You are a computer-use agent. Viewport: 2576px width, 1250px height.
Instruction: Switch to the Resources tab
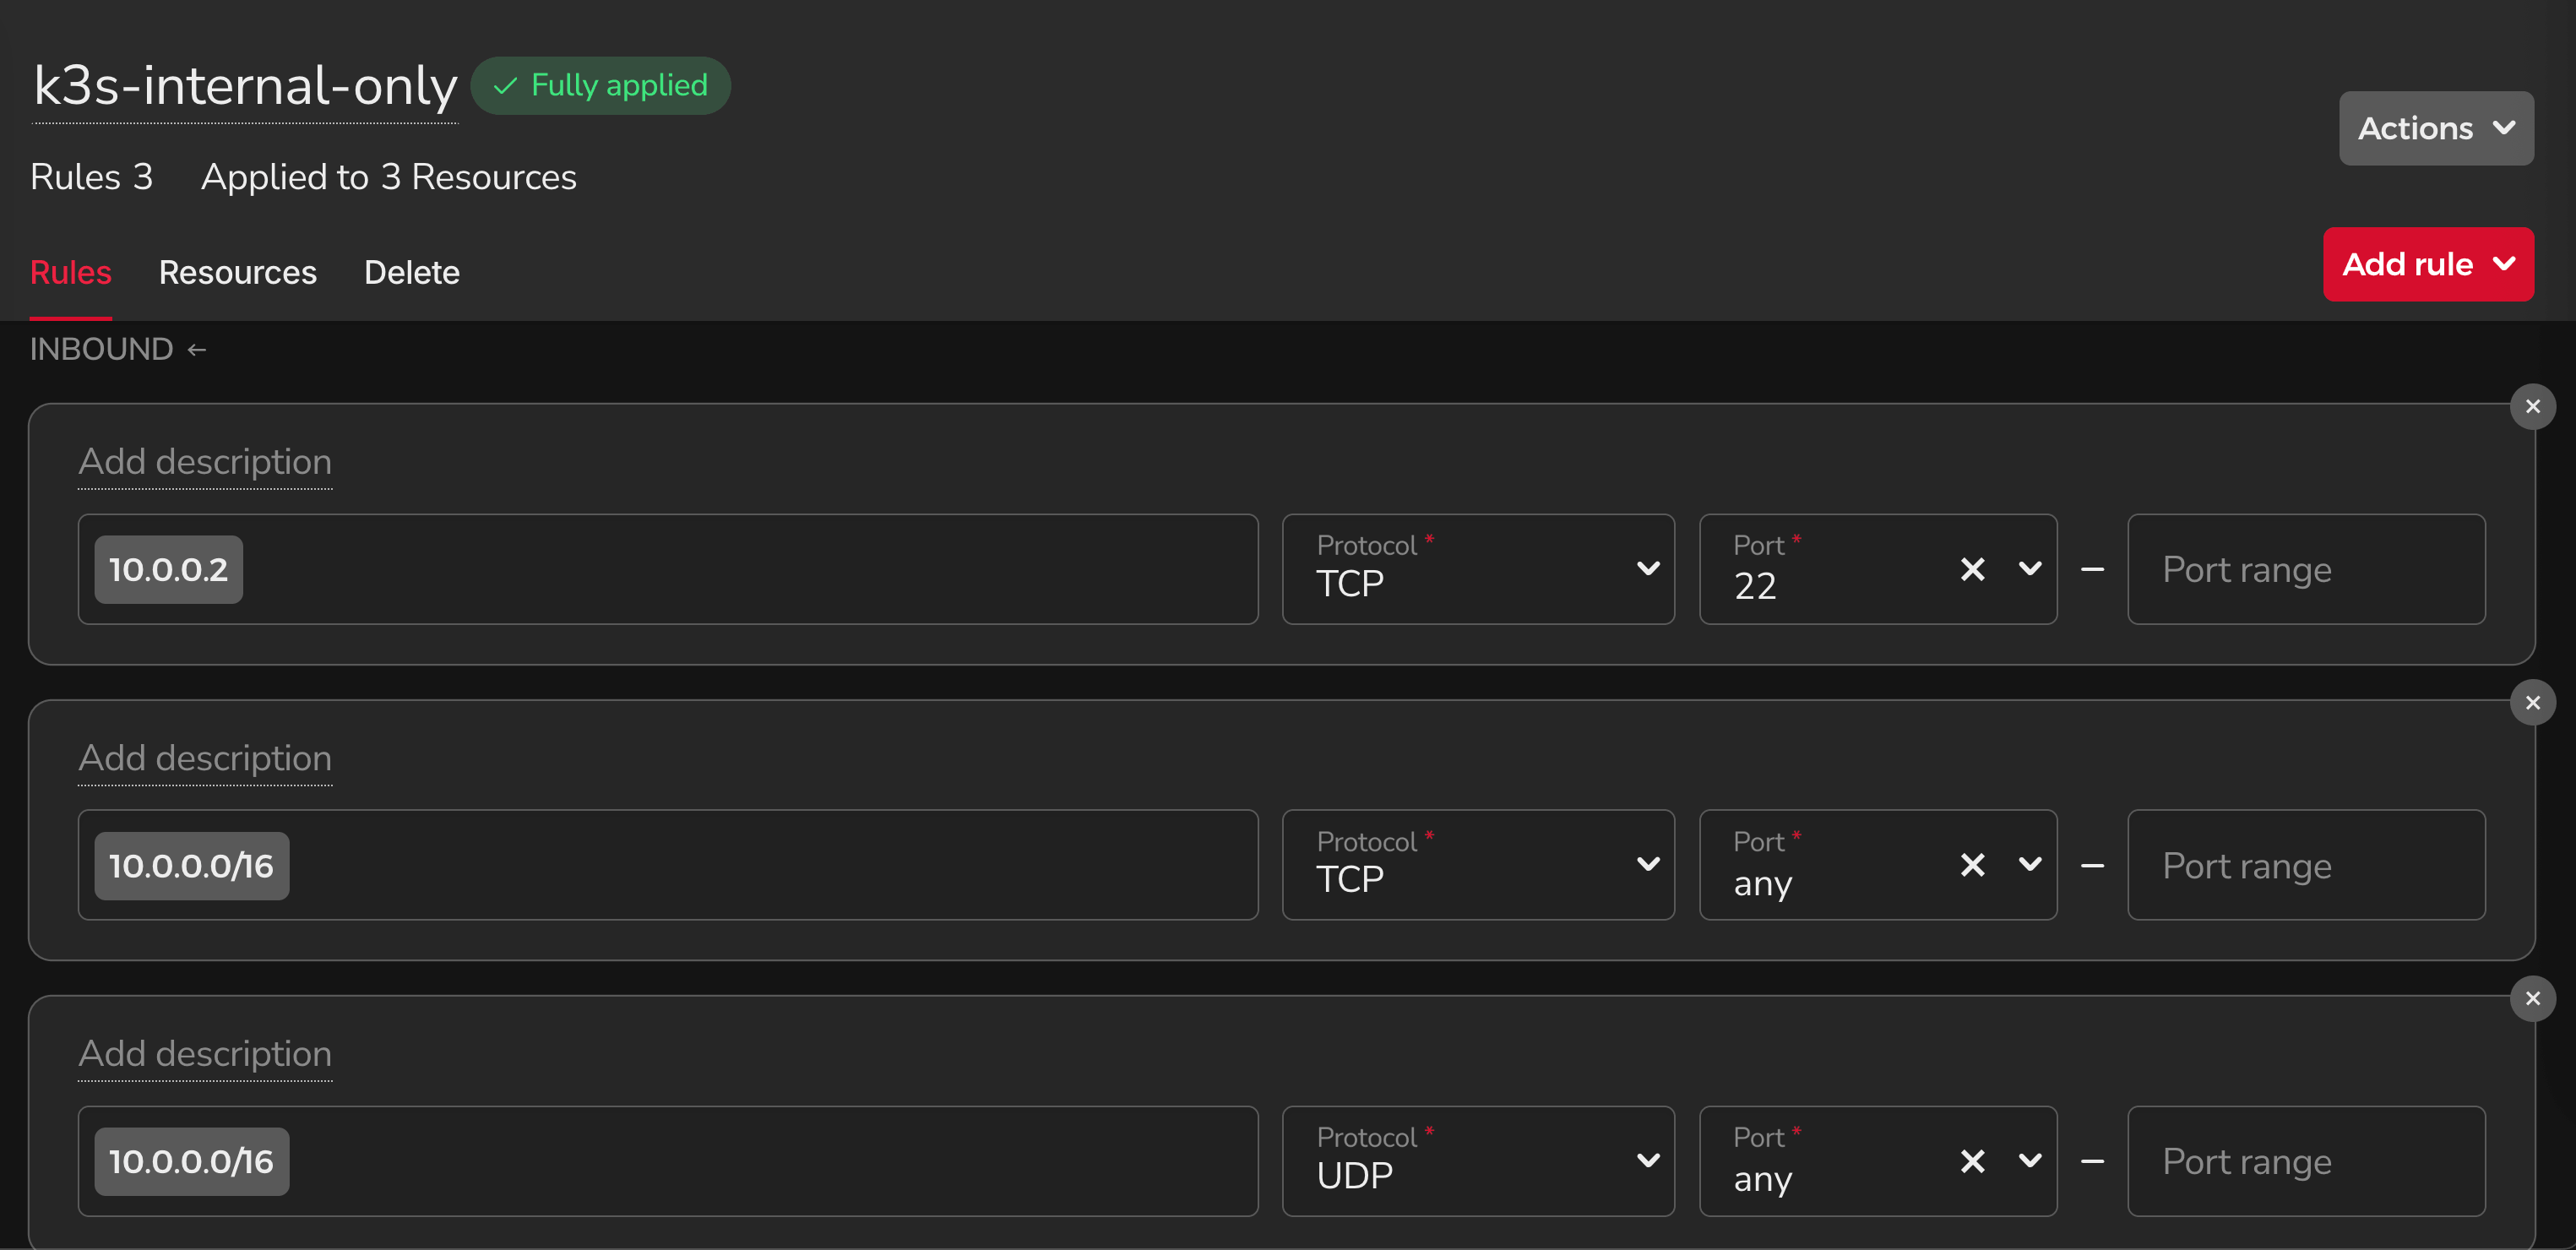[238, 273]
